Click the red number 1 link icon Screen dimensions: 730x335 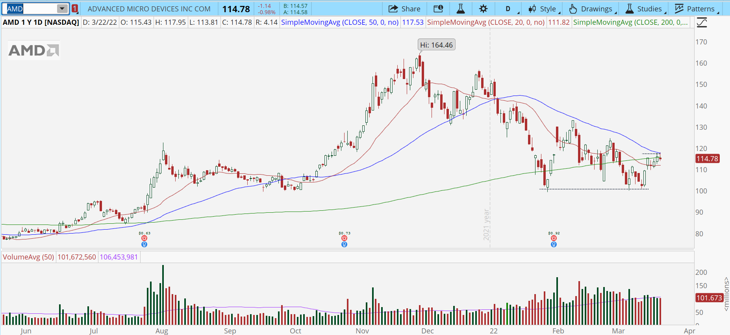[x=75, y=9]
